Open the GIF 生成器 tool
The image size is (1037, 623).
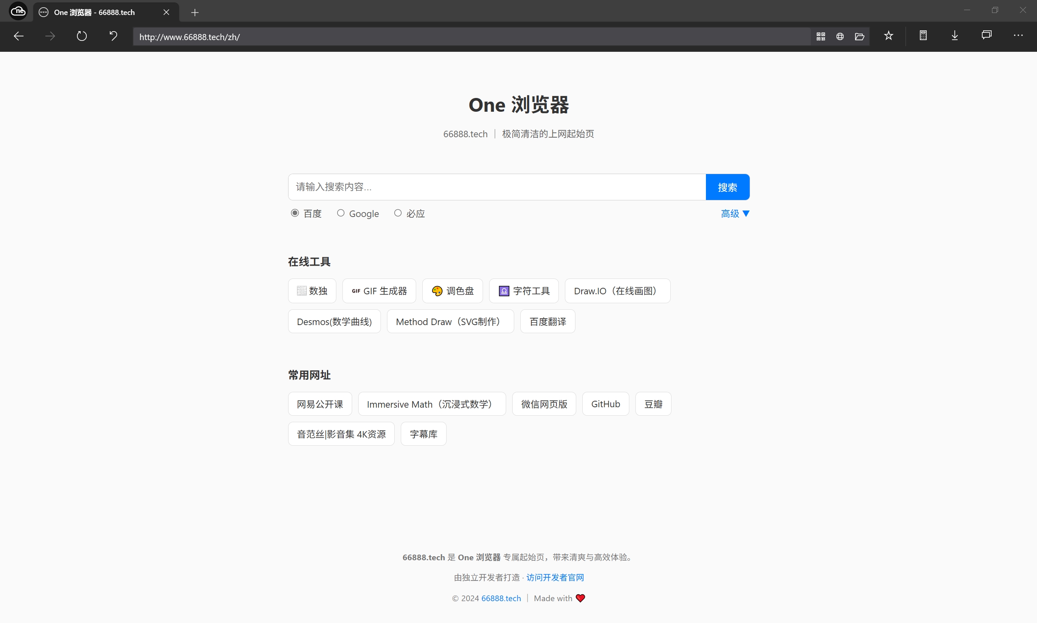[x=379, y=291]
